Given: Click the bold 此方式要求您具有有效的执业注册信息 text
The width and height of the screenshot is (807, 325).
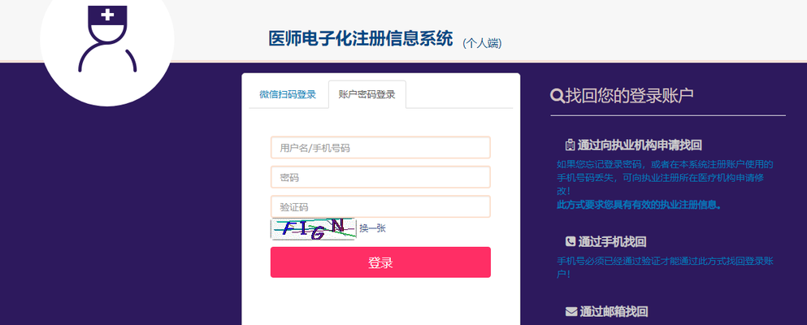Looking at the screenshot, I should click(x=640, y=205).
